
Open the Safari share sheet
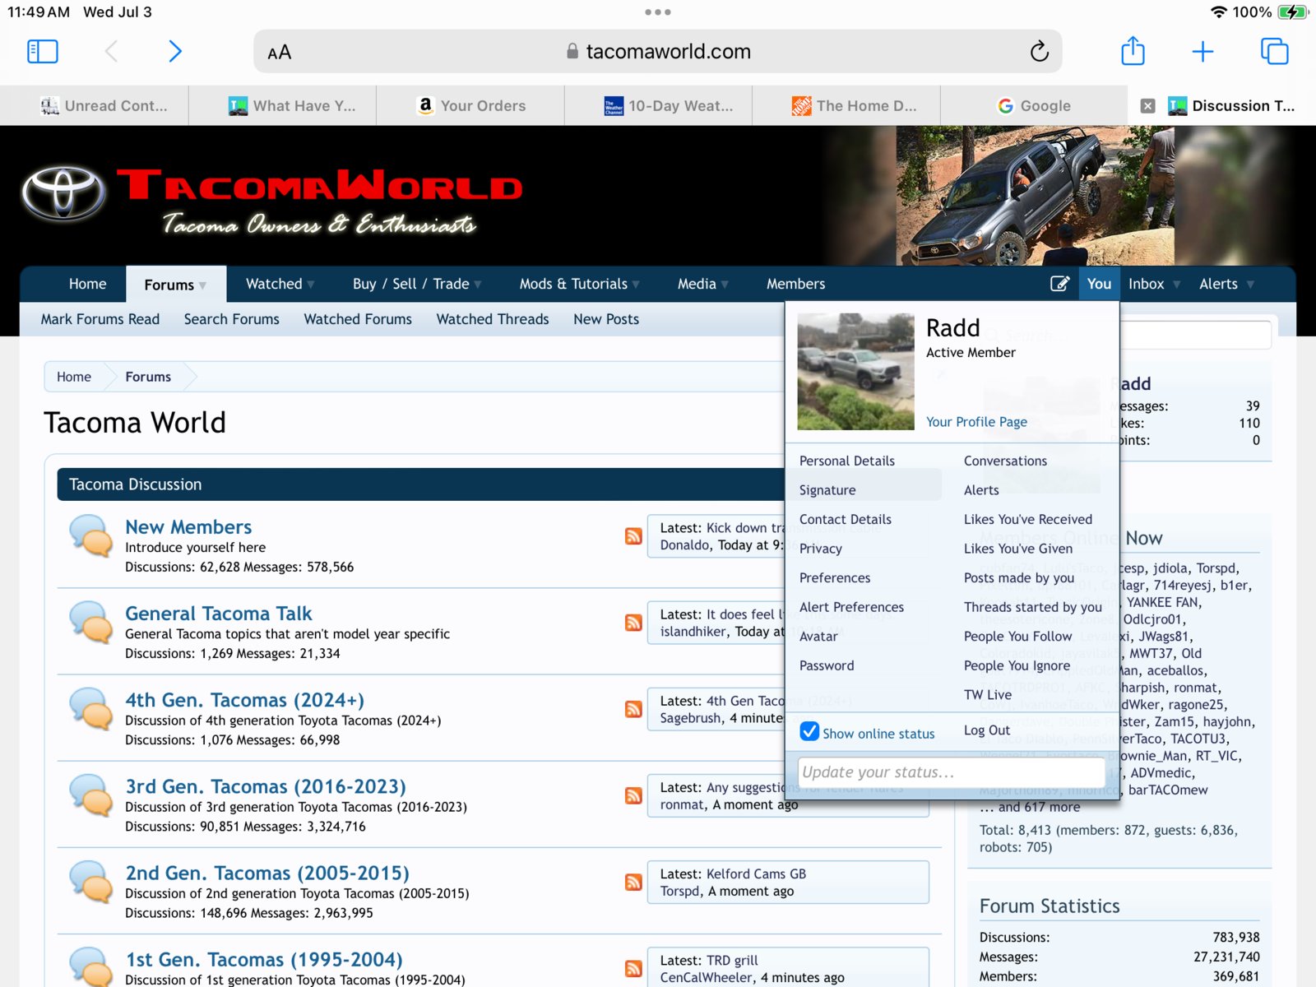click(x=1133, y=50)
